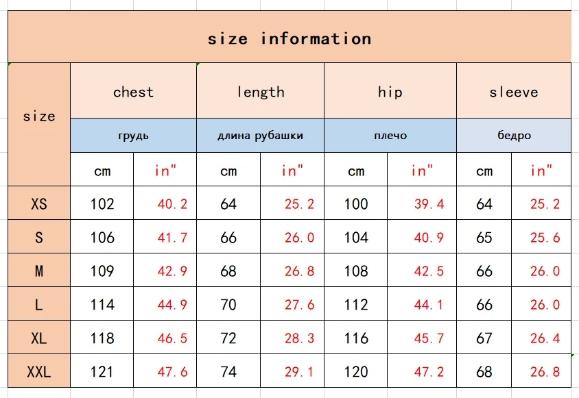Click the "длина рубашки" subheader cell
Screen dimensions: 579x398
click(x=260, y=136)
